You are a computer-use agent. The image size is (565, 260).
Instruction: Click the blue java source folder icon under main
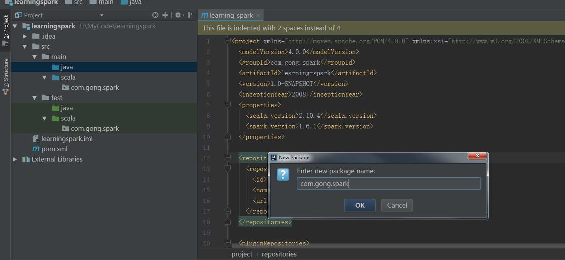coord(55,67)
